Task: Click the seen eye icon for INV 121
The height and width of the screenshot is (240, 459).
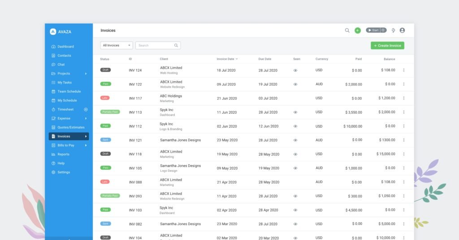Action: click(x=295, y=140)
